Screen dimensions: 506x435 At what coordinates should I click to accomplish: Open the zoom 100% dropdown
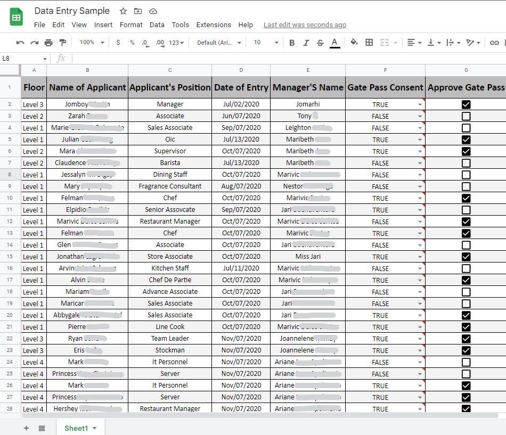tap(92, 42)
